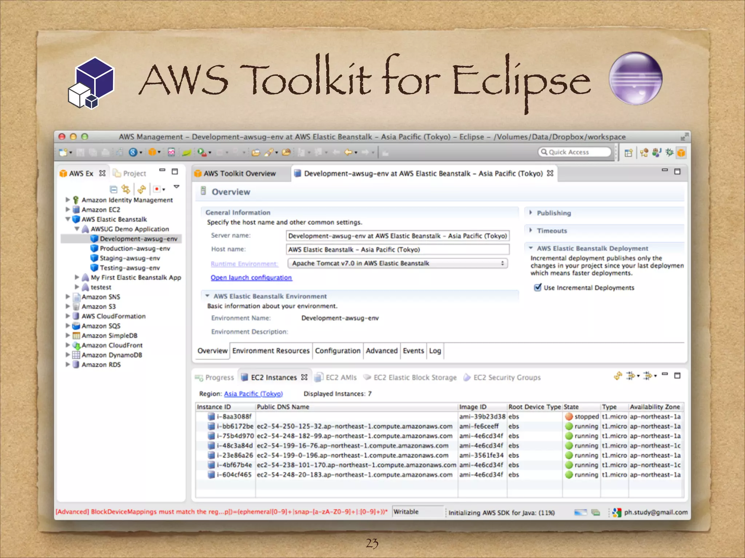Collapse the AWS Elastic Beanstalk Deployment section

(530, 248)
